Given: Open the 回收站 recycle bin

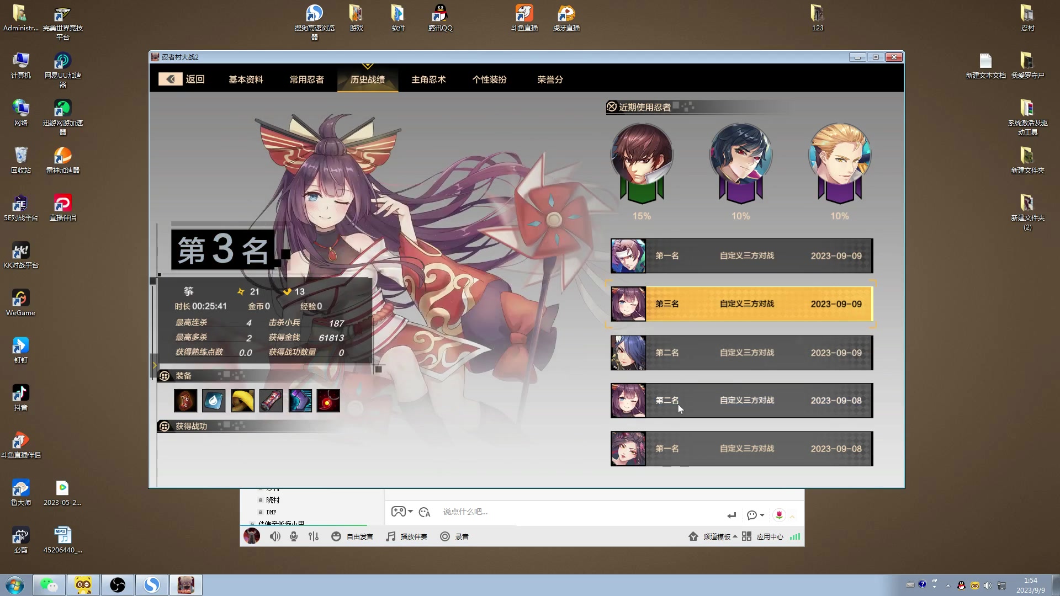Looking at the screenshot, I should click(x=20, y=160).
